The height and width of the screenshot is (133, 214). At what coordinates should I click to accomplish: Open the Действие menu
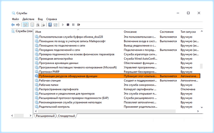click(29, 19)
